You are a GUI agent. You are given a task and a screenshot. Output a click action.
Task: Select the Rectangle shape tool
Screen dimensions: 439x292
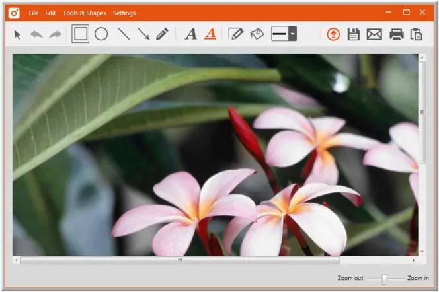click(x=81, y=34)
